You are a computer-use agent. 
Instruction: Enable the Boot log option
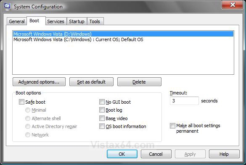(102, 110)
